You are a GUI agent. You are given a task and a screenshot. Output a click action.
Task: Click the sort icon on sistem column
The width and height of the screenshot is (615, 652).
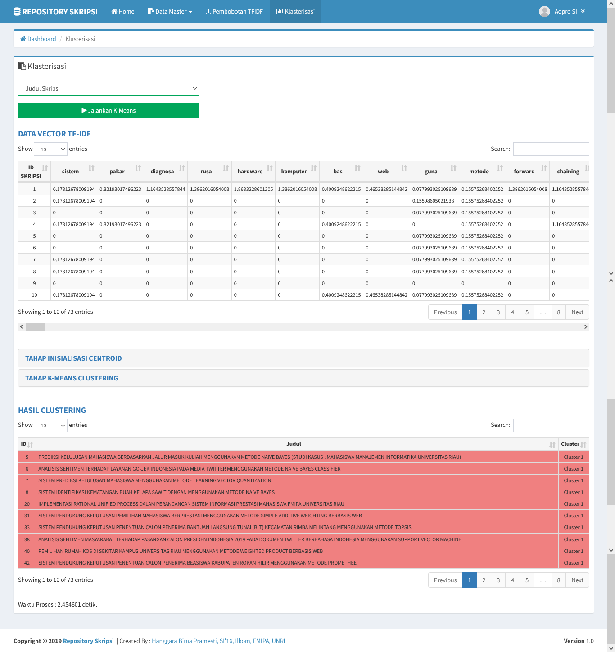pos(91,168)
